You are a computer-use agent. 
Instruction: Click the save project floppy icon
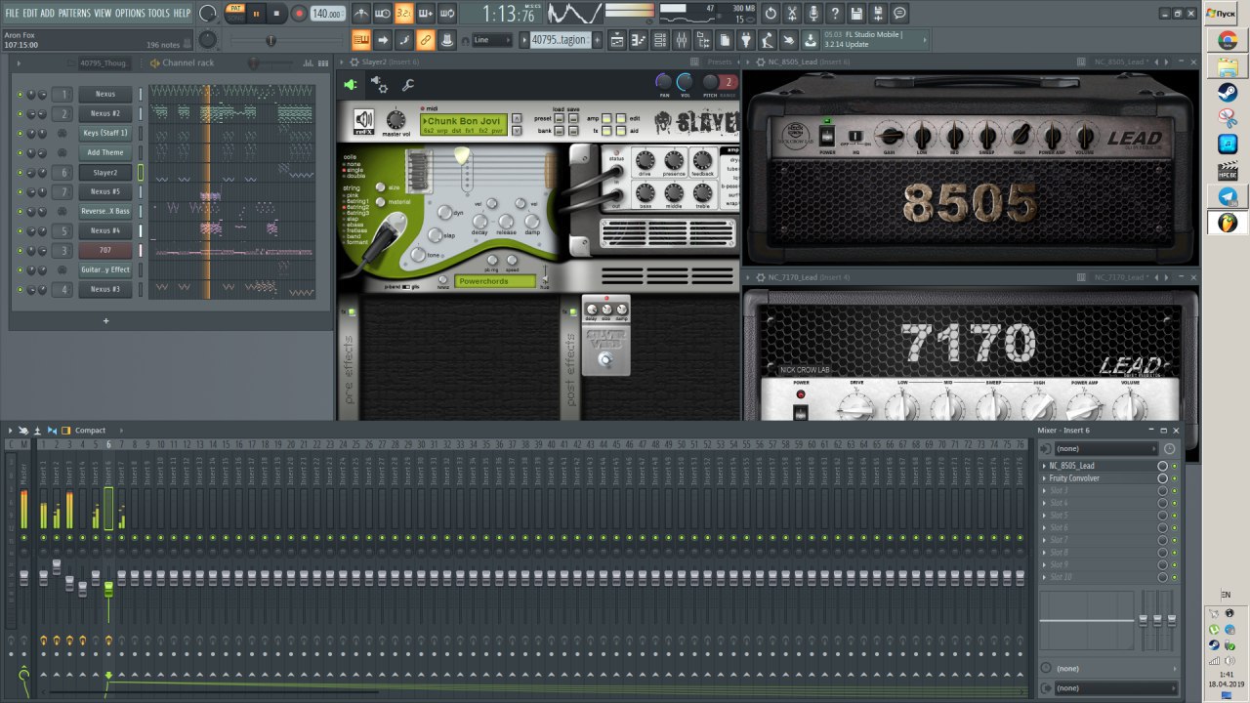(856, 14)
